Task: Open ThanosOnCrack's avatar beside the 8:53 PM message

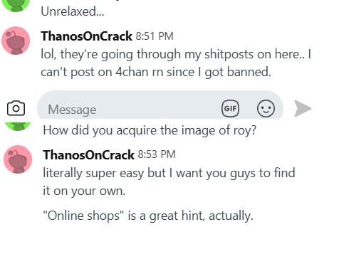Action: click(18, 159)
